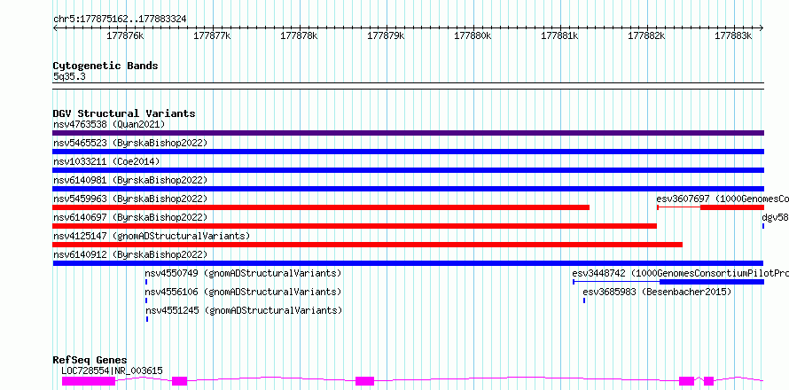Click the nsv6140697 (ByrskaBishop2022) label
Image resolution: width=789 pixels, height=390 pixels.
(x=130, y=217)
